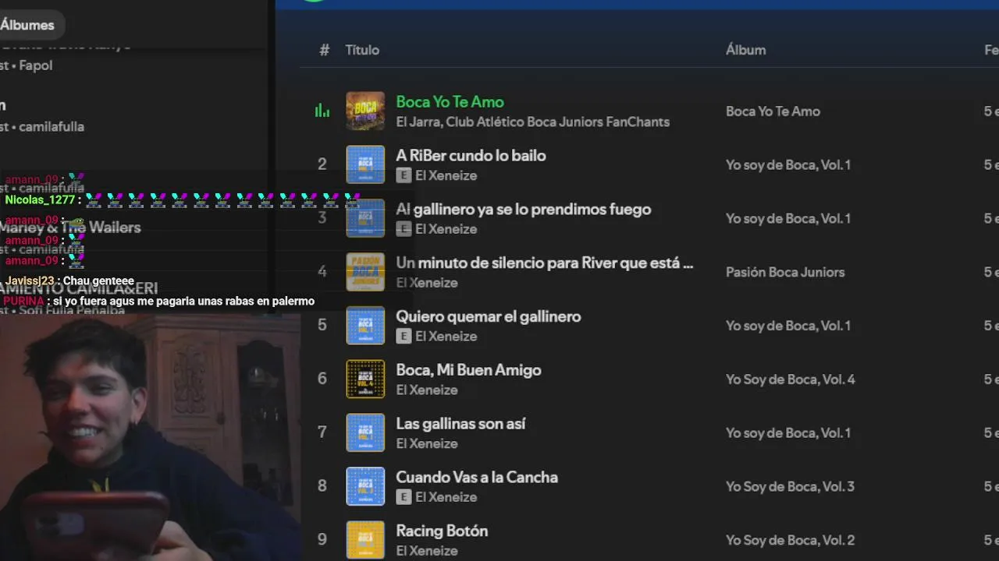This screenshot has width=999, height=561.
Task: Open album Pasión Boca Juniors
Action: coord(785,272)
